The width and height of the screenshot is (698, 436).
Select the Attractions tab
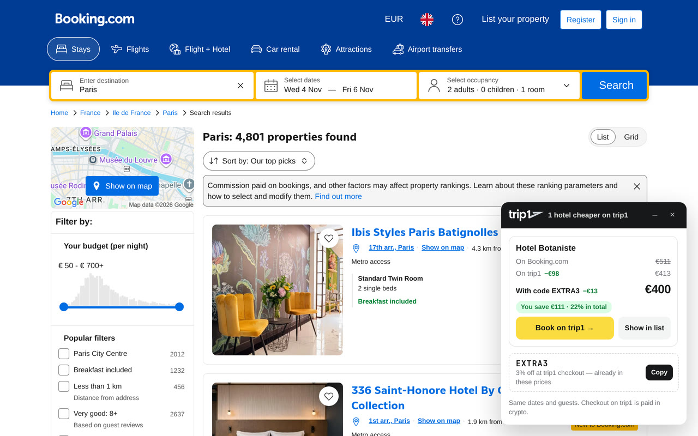pos(346,49)
